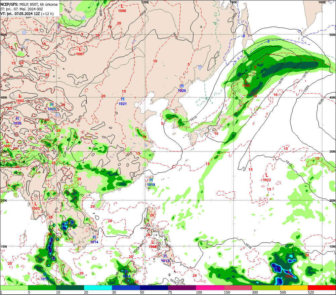Click the legend value label '300'

tap(255, 292)
